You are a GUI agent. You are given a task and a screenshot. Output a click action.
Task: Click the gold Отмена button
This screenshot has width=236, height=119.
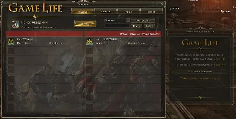85,24
